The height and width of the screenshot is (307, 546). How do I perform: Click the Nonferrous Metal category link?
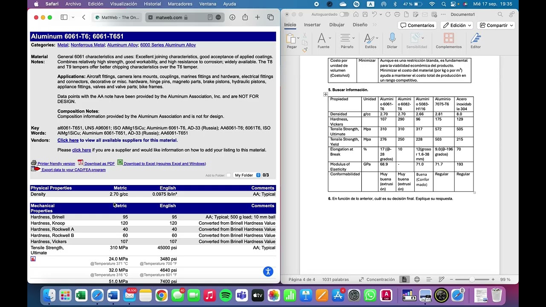pyautogui.click(x=88, y=45)
